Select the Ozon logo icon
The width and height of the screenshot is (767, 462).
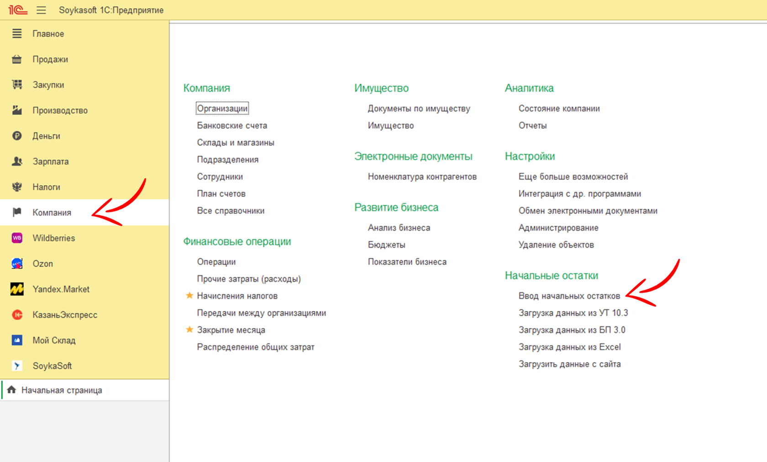(x=17, y=264)
